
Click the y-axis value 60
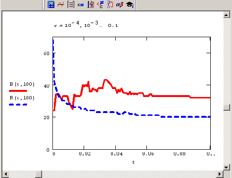coord(46,54)
